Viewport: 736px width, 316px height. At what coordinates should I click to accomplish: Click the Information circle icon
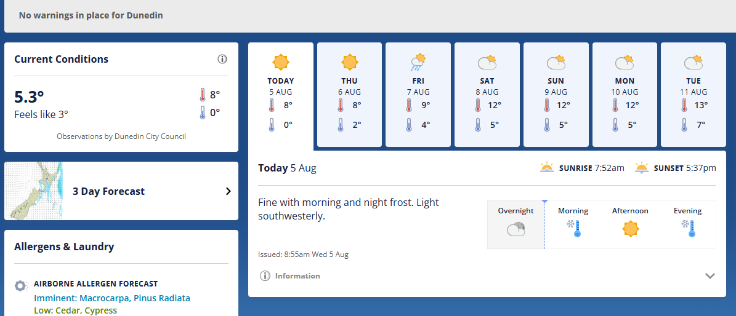click(265, 275)
